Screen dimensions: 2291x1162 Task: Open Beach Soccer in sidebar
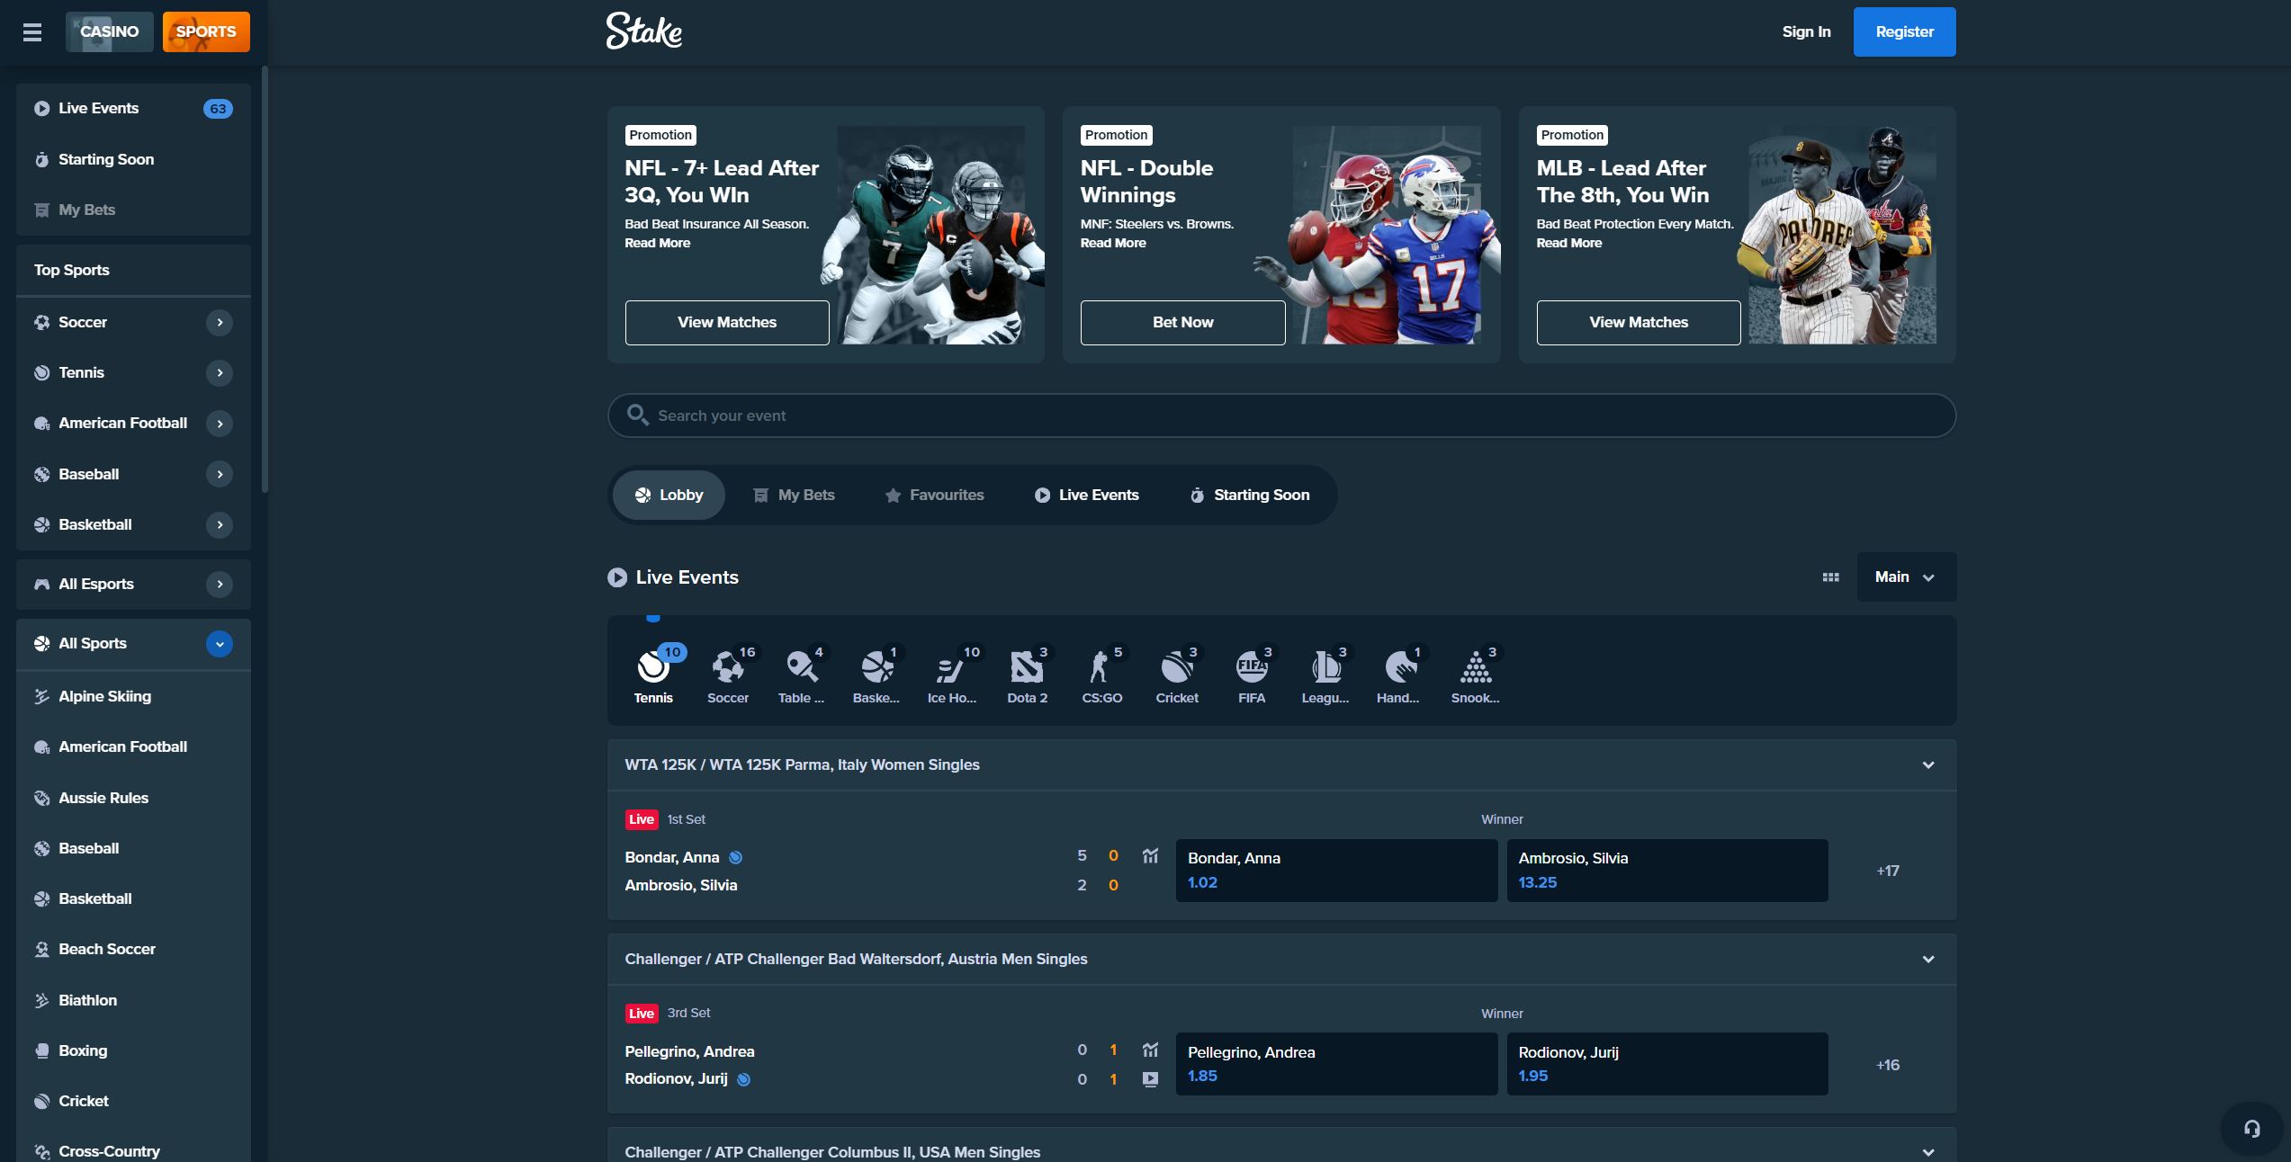(133, 949)
